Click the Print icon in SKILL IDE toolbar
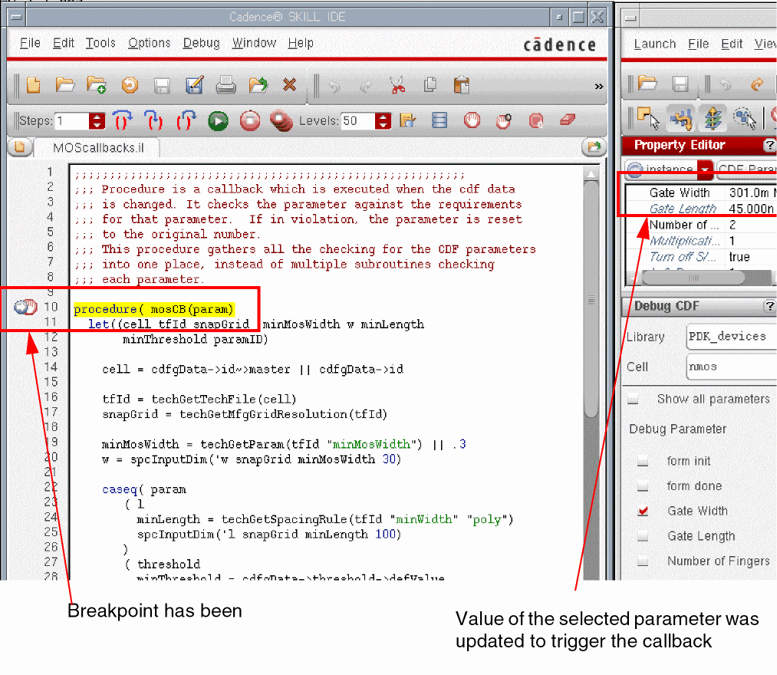 226,85
